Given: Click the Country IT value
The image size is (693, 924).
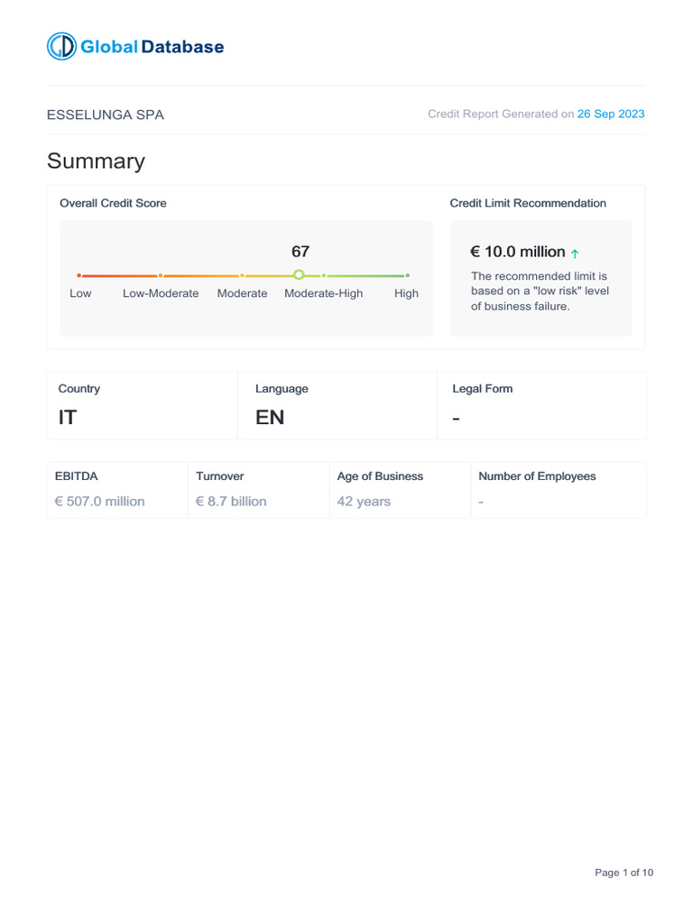Looking at the screenshot, I should [68, 418].
